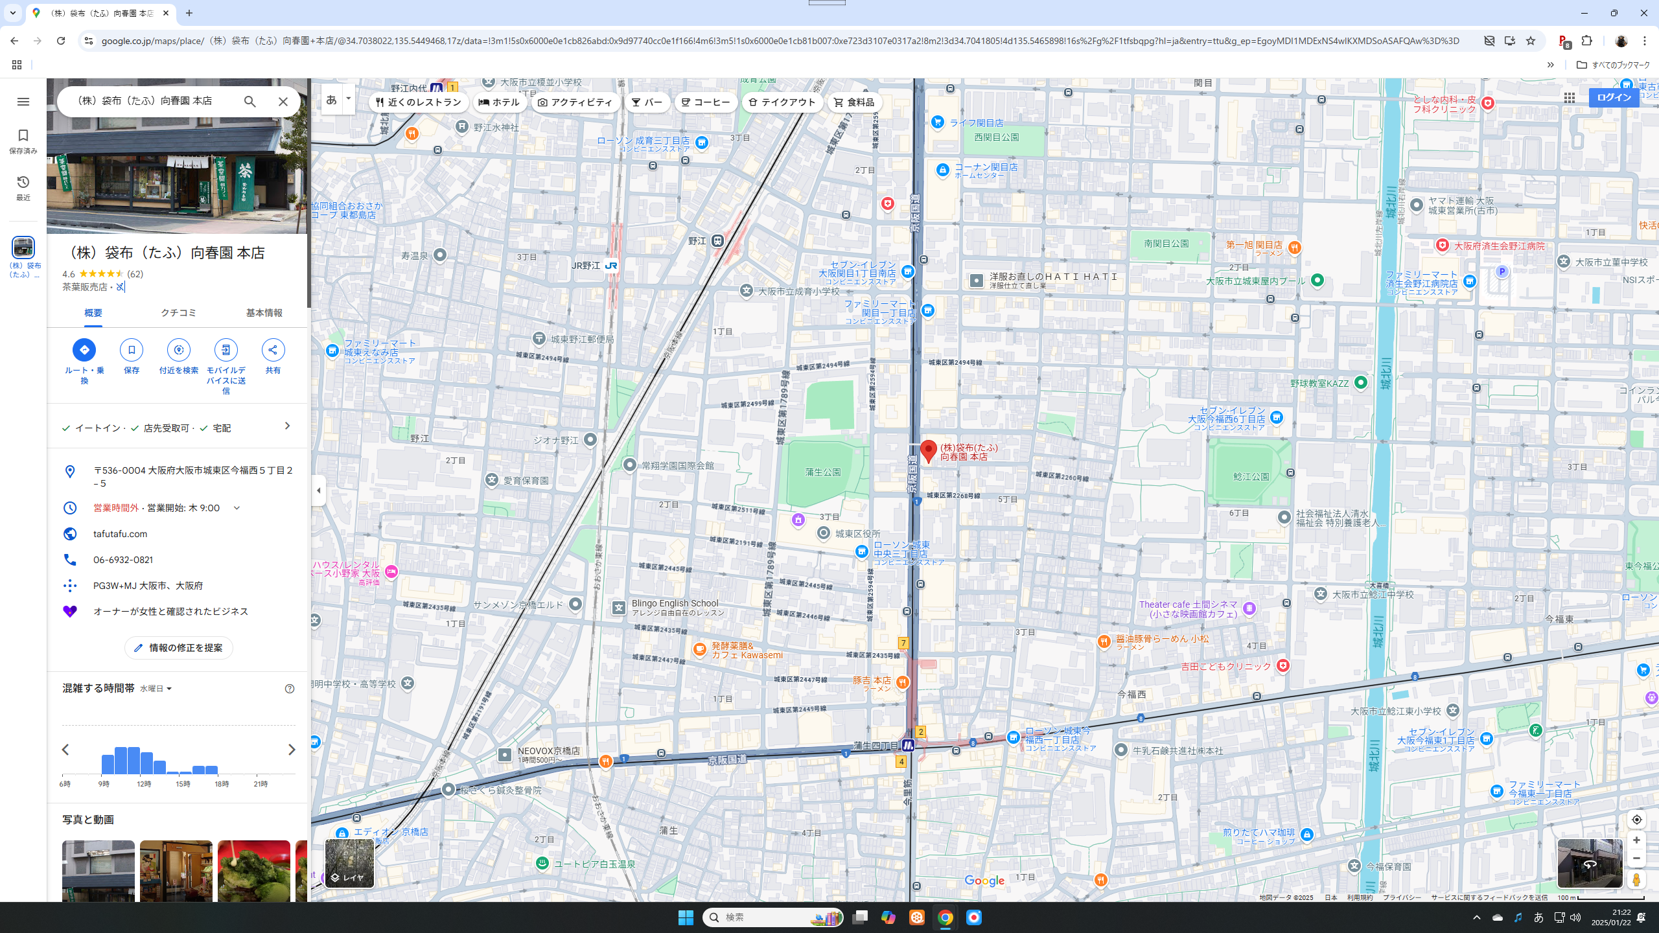
Task: Bookmark this page with star icon
Action: click(1531, 41)
